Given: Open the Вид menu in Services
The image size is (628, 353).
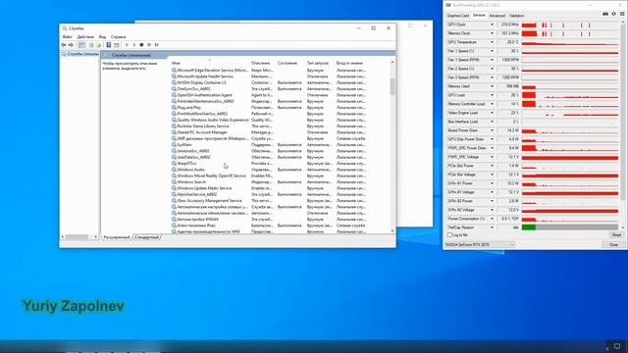Looking at the screenshot, I should pyautogui.click(x=102, y=37).
